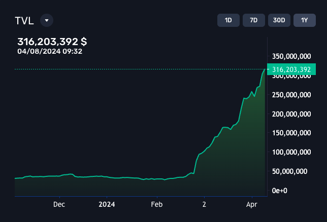Click the Dec label on time axis
The width and height of the screenshot is (327, 222).
(59, 205)
